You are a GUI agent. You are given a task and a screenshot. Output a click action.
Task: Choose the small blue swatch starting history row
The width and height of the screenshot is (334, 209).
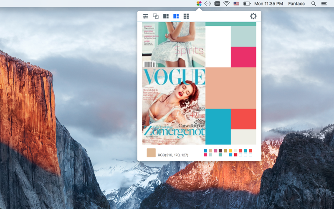205,151
